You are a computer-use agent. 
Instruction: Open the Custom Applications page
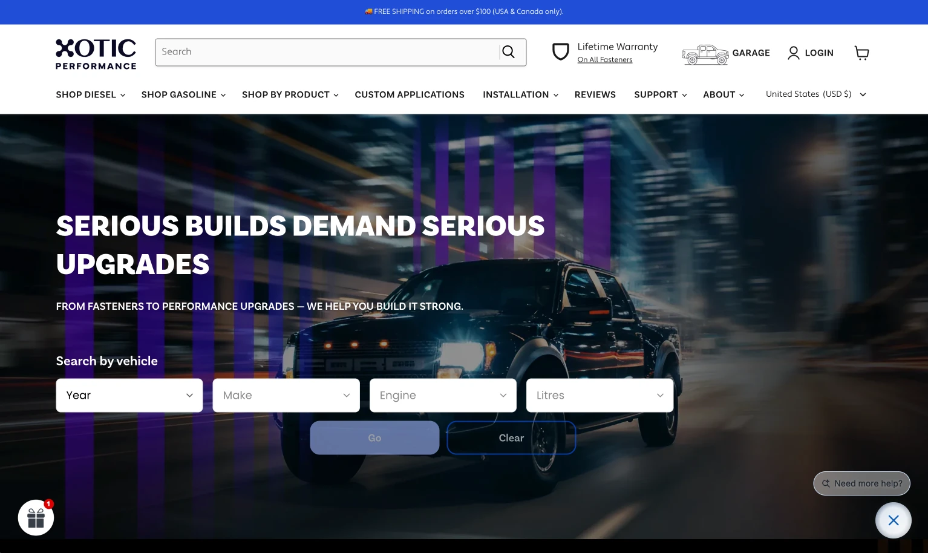click(410, 95)
